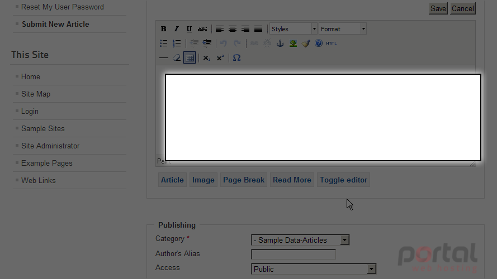Click Article button below editor
Viewport: 497px width, 279px height.
[x=172, y=180]
